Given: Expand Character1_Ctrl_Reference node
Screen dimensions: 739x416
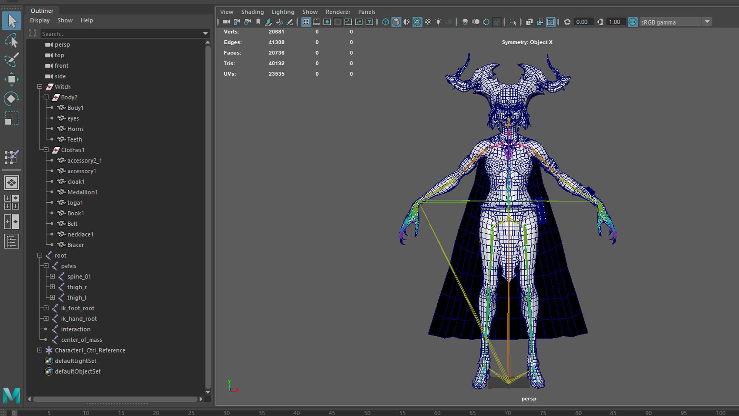Looking at the screenshot, I should click(40, 350).
